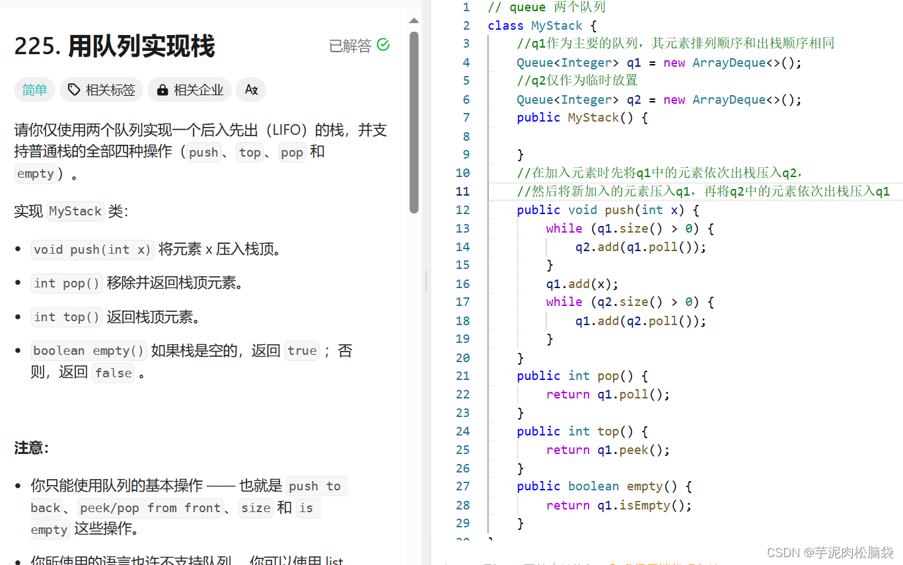Click line number 11 in the gutter
903x565 pixels.
point(462,192)
